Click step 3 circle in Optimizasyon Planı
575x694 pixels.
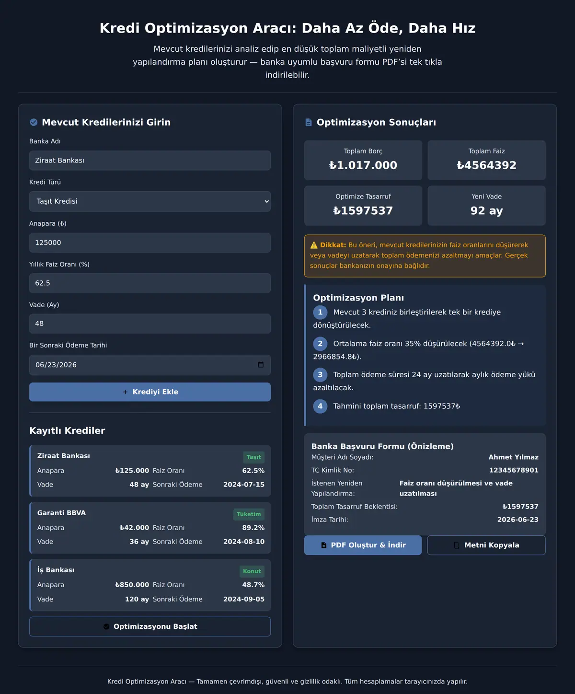[320, 375]
